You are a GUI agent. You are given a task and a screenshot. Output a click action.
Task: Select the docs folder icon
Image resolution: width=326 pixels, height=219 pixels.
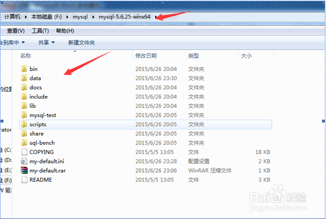[24, 87]
